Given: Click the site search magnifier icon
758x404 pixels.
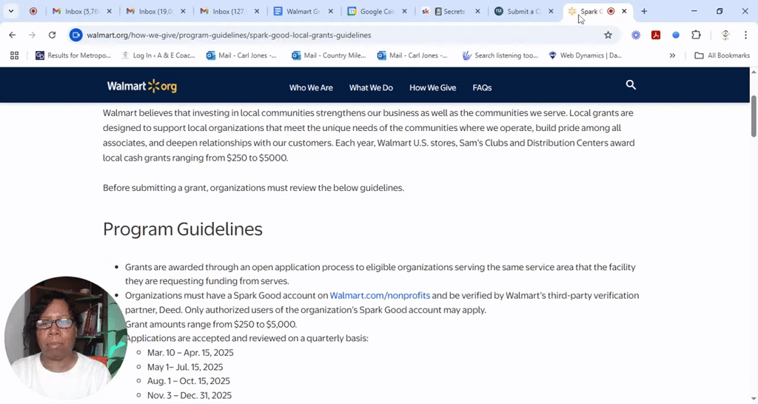Looking at the screenshot, I should pyautogui.click(x=631, y=85).
